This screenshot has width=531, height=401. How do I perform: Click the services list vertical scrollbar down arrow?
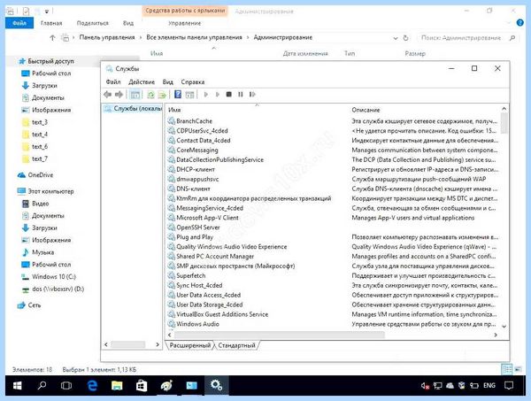pyautogui.click(x=504, y=327)
